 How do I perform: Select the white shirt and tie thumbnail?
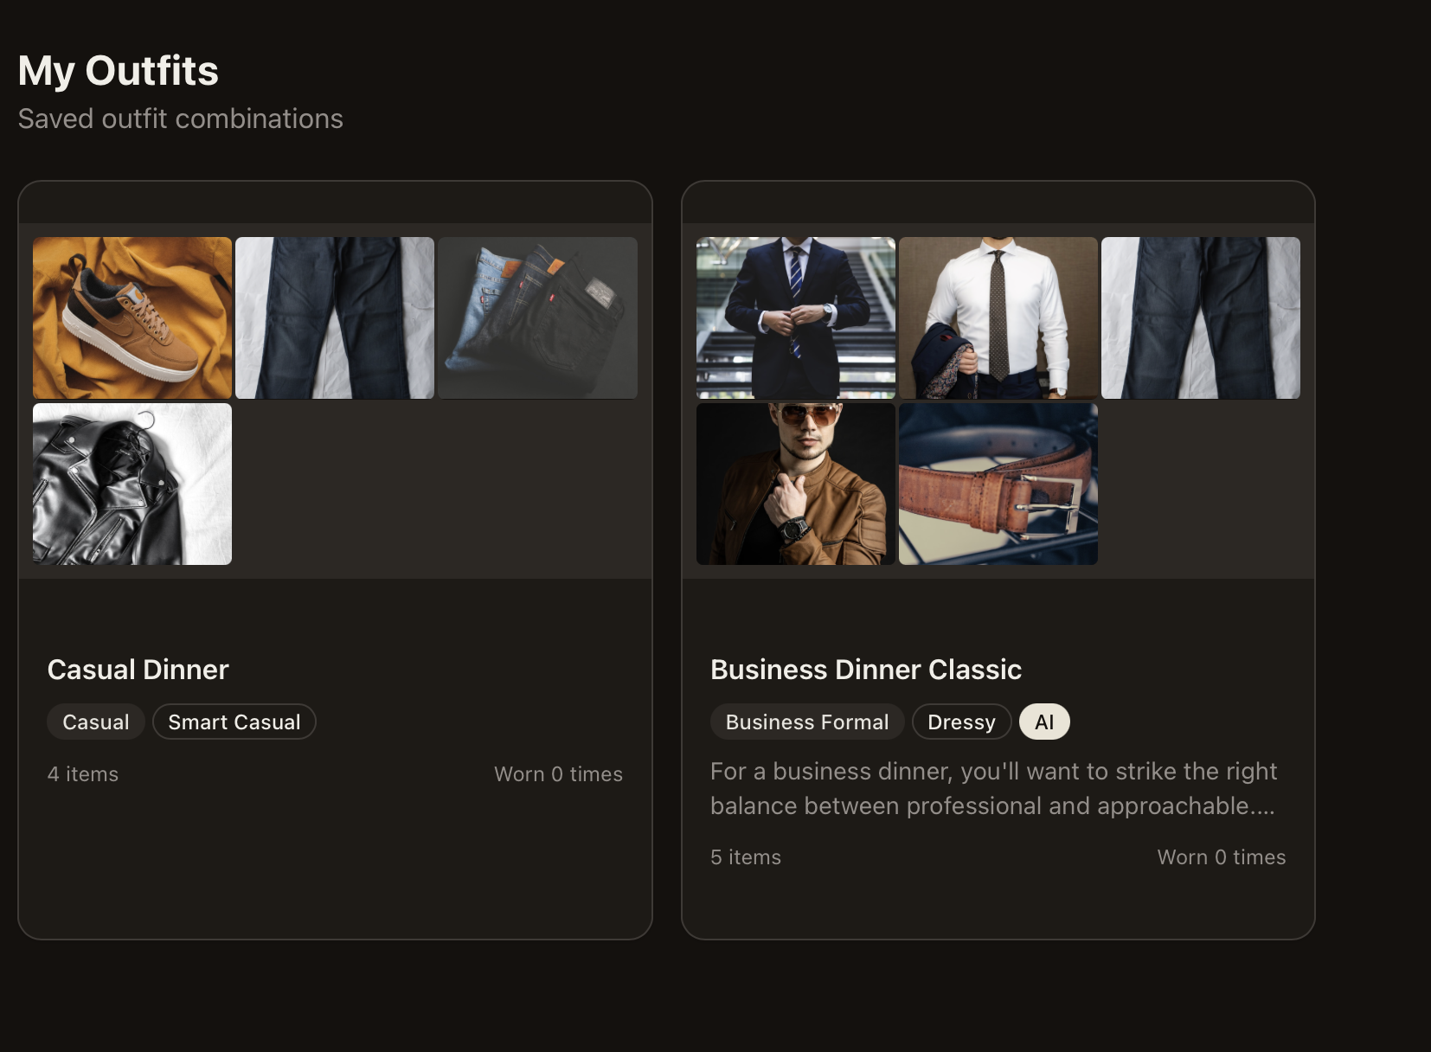coord(998,318)
